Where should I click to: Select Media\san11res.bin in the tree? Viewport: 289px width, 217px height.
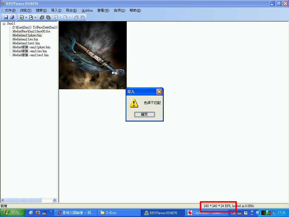25,39
